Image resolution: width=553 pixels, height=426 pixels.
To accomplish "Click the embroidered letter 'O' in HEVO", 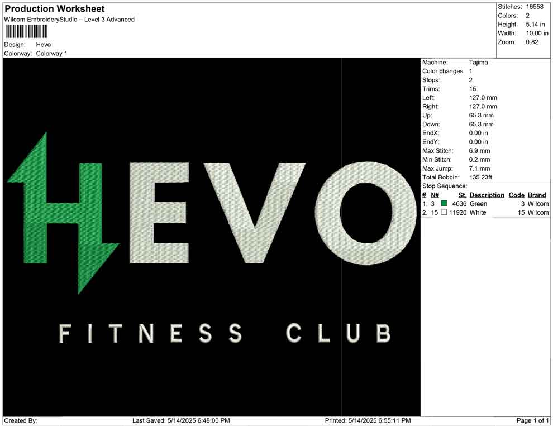I will 367,213.
